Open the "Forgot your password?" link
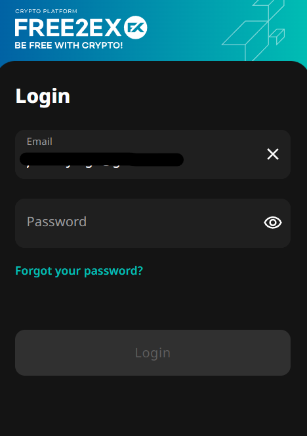Image resolution: width=307 pixels, height=436 pixels. [79, 271]
